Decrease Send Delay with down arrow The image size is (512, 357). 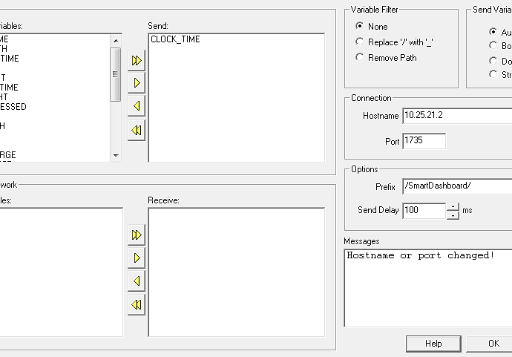[x=453, y=215]
